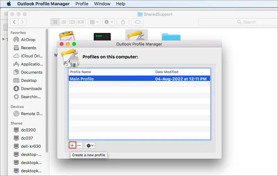Image resolution: width=278 pixels, height=176 pixels.
Task: Open the Profile menu
Action: [x=82, y=4]
